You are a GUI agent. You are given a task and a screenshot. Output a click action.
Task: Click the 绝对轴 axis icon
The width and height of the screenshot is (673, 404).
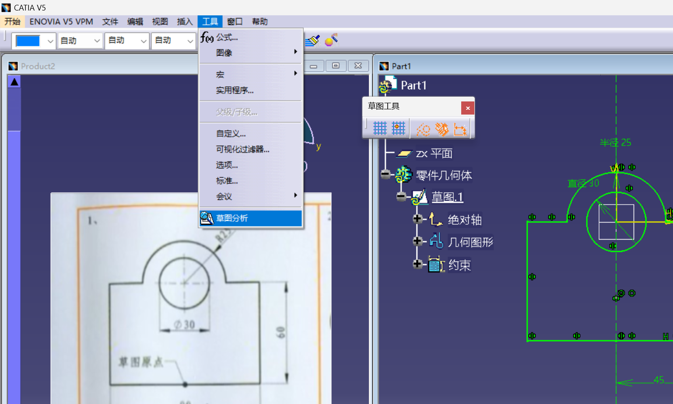pyautogui.click(x=436, y=219)
